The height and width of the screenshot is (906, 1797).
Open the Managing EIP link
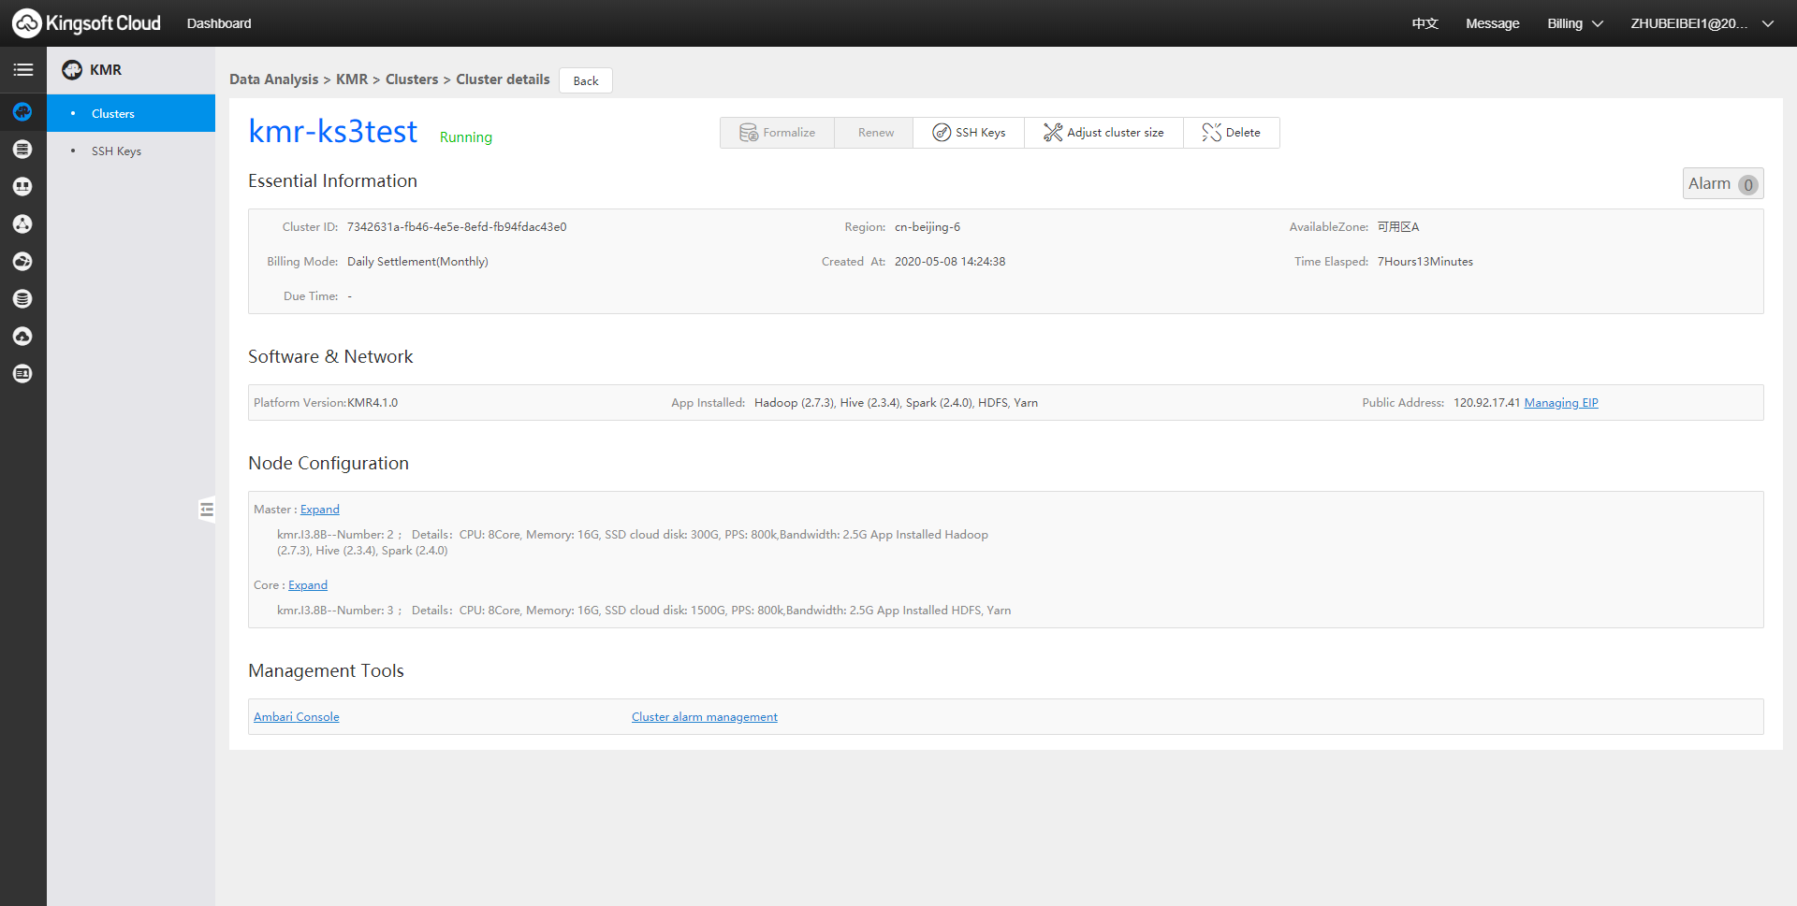1561,403
